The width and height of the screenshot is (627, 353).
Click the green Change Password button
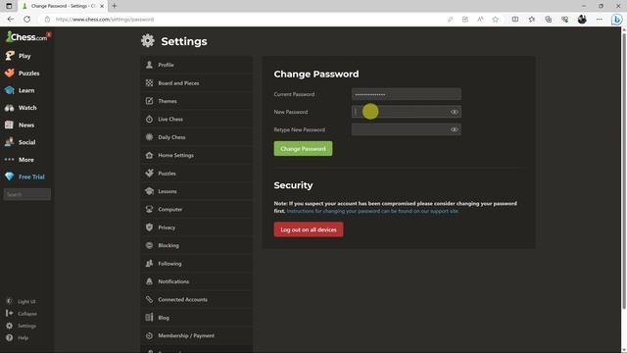click(303, 149)
